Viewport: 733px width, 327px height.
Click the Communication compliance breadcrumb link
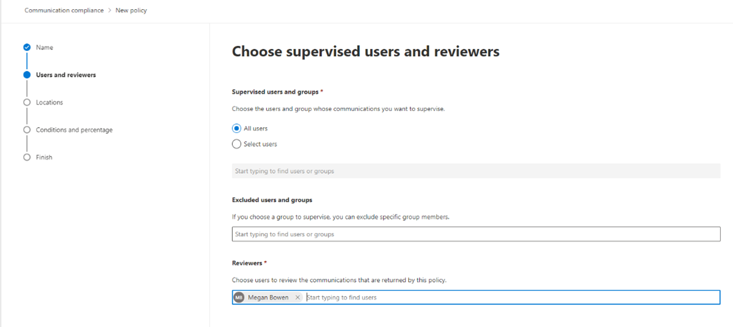pos(64,10)
